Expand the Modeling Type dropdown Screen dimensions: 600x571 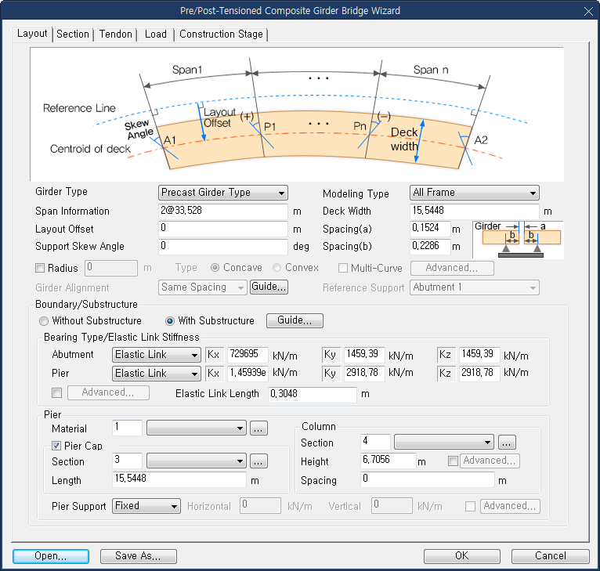tap(474, 193)
